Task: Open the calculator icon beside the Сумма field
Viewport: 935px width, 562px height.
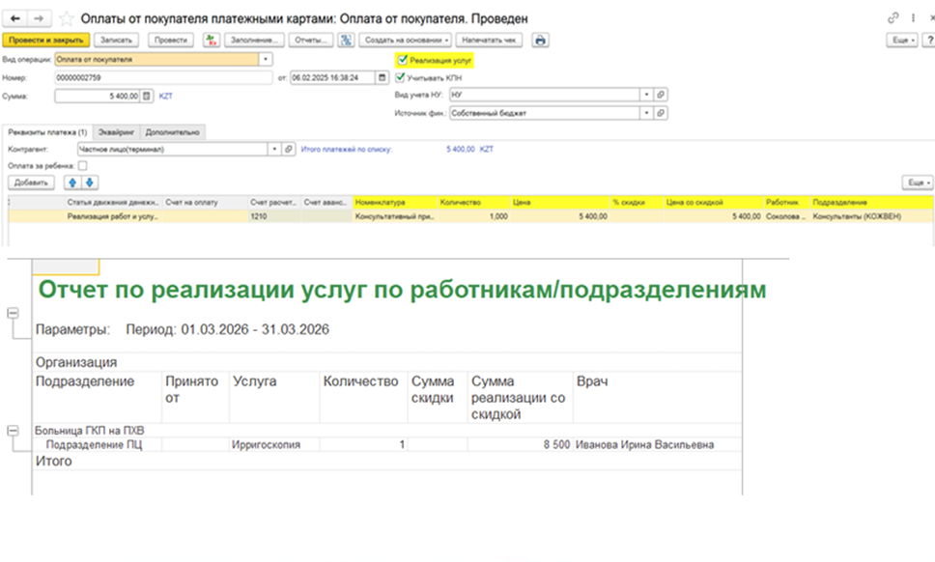Action: pyautogui.click(x=147, y=96)
